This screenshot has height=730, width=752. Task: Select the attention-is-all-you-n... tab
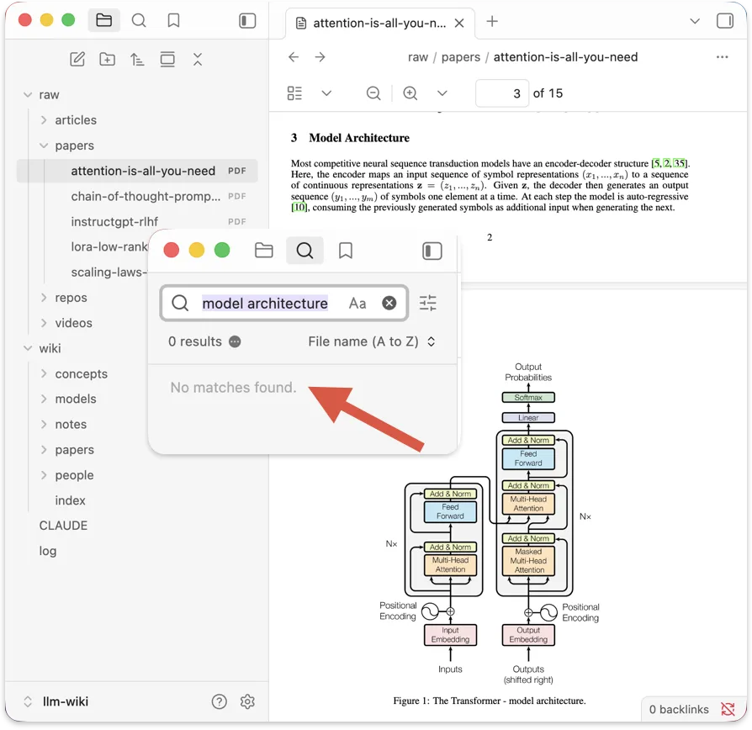[x=379, y=23]
